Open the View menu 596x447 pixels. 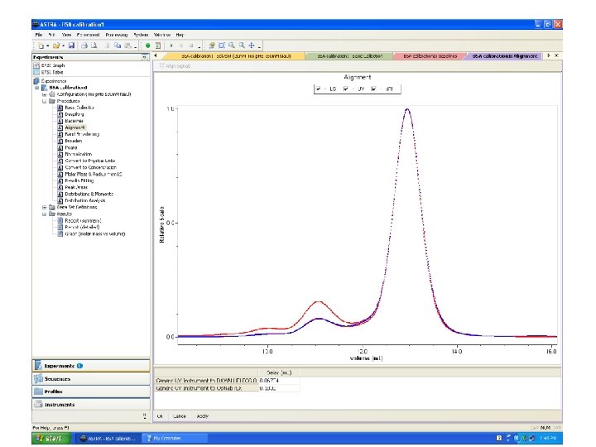[x=66, y=35]
